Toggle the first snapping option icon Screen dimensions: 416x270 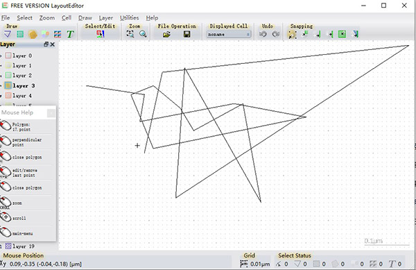(x=292, y=34)
